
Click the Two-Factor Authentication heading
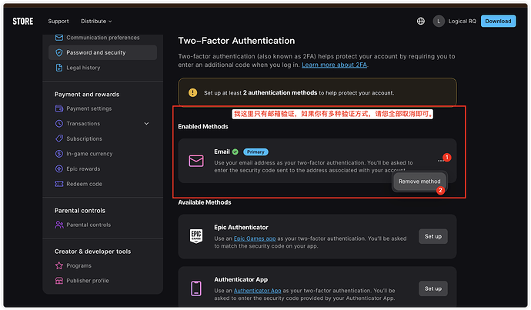[236, 41]
